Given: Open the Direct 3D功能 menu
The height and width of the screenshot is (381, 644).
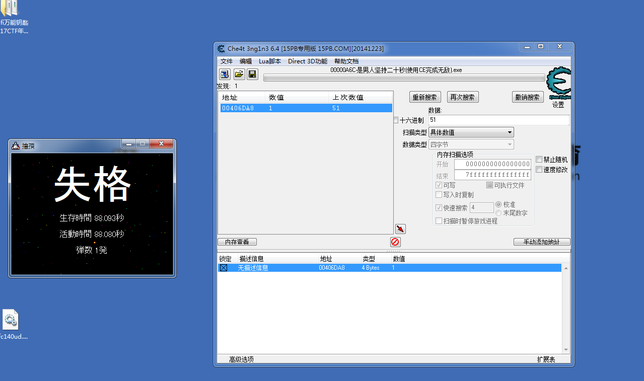Looking at the screenshot, I should 308,61.
